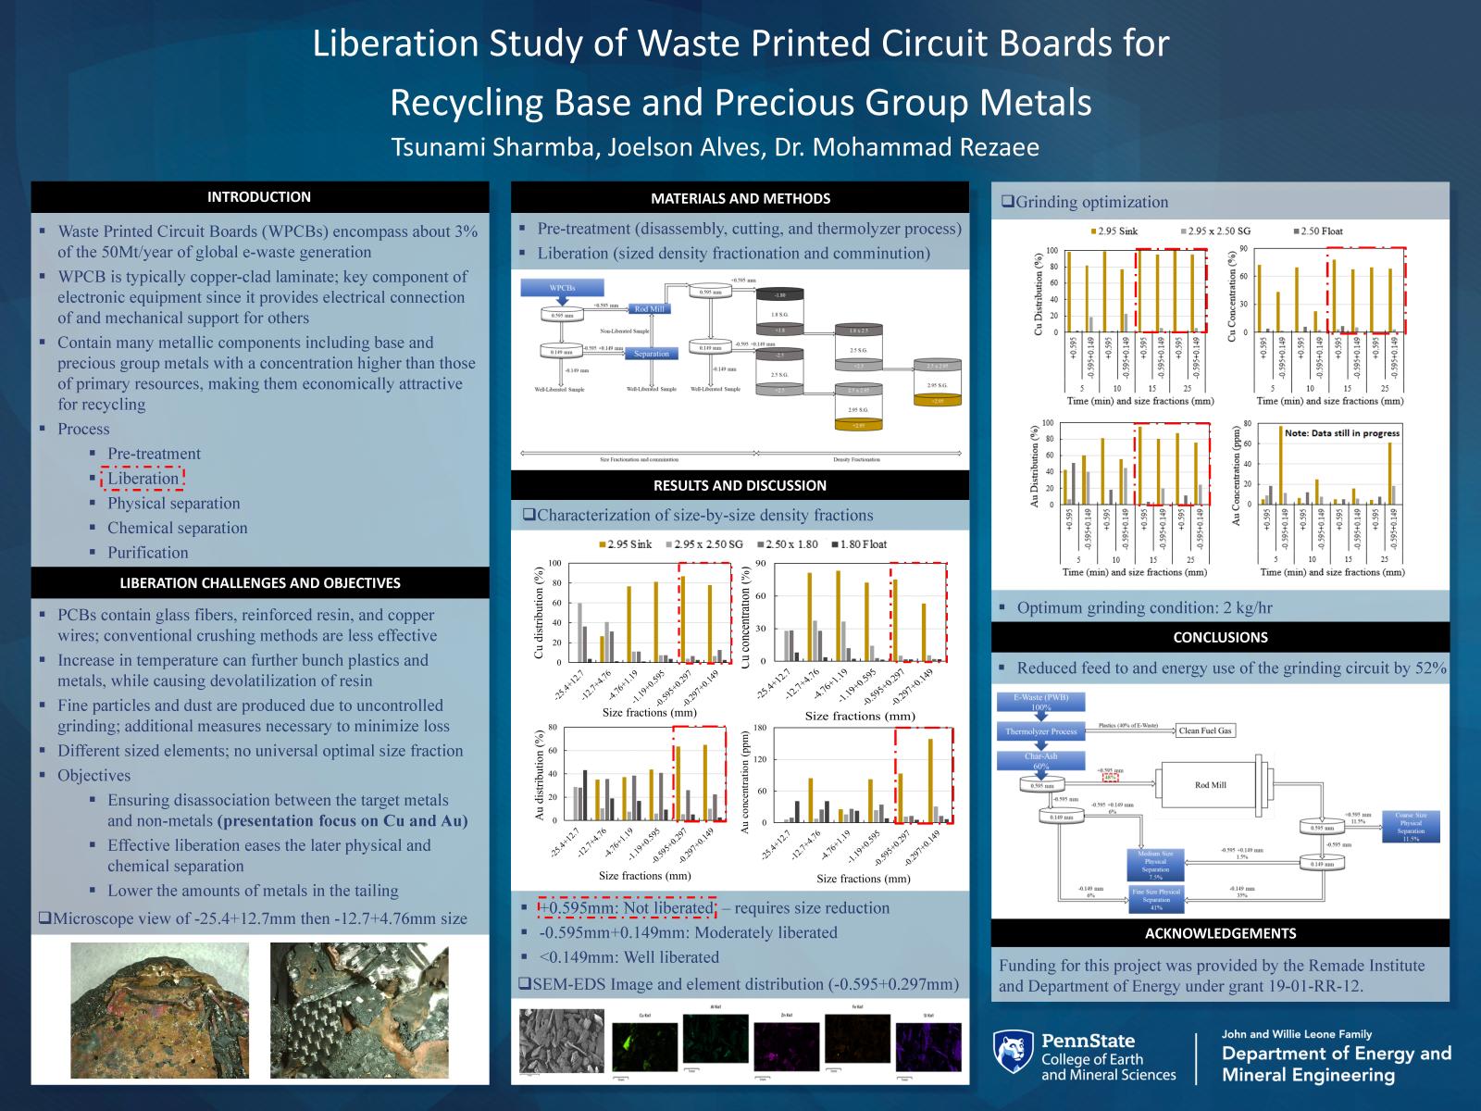Click the 'Medium Size Physical Separation' box

[x=1155, y=865]
